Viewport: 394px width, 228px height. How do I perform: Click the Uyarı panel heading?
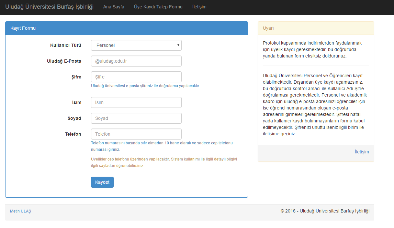316,28
